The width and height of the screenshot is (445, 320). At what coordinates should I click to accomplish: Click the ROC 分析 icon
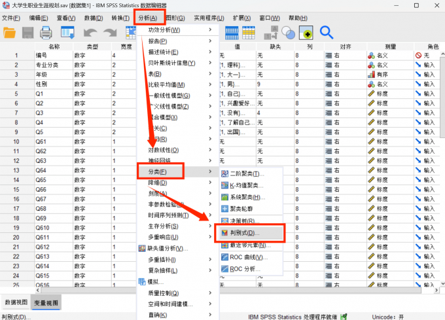[224, 269]
